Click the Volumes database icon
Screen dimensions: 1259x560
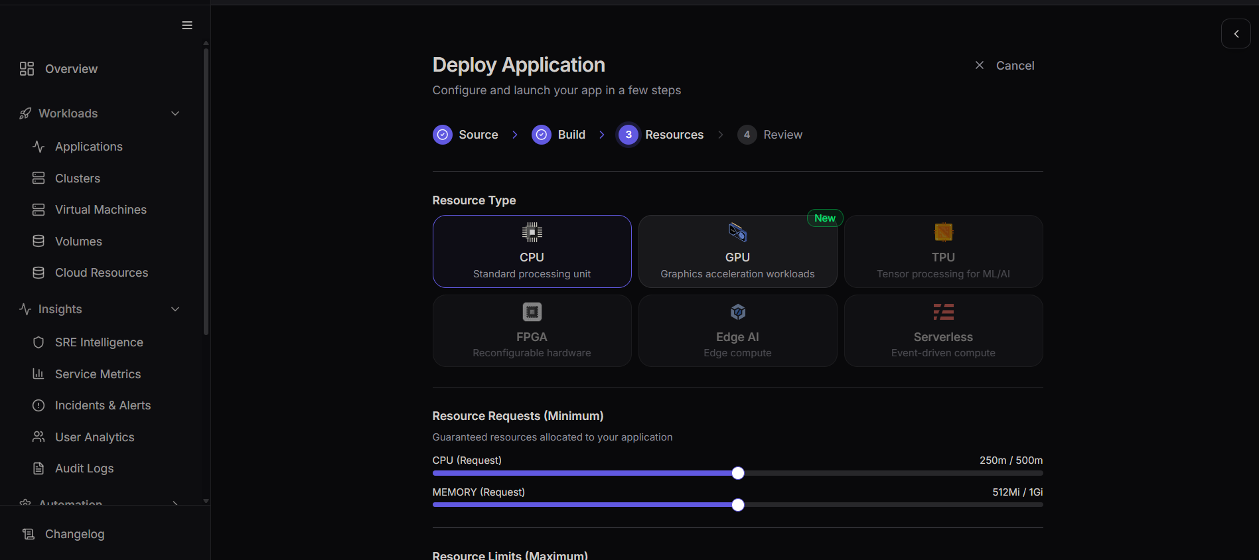38,242
